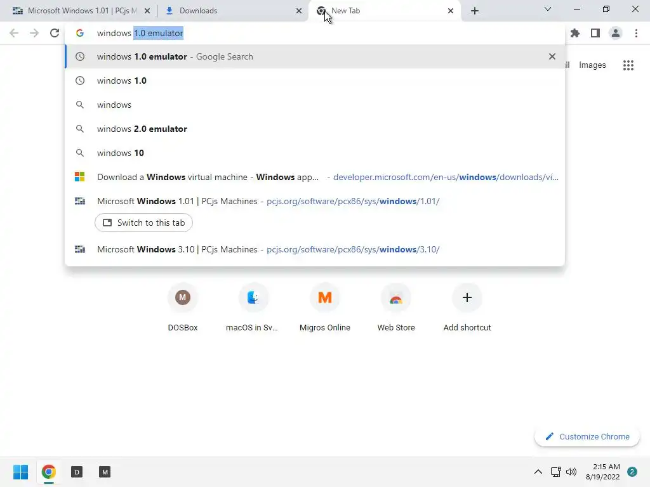Screen dimensions: 650x487
Task: Select 'windows 1.0 emulator - Google Search' suggestion
Action: coord(315,56)
